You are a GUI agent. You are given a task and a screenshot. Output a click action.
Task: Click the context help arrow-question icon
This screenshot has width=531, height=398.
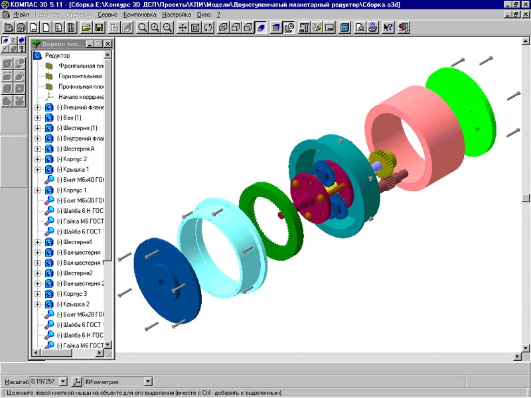point(389,28)
